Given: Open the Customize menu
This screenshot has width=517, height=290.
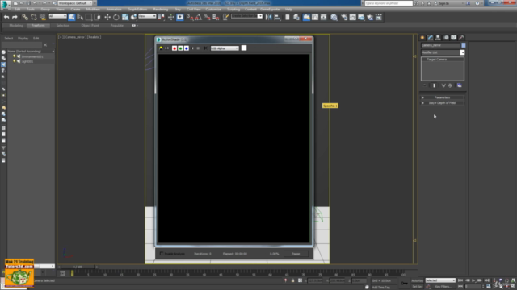Looking at the screenshot, I should 213,9.
